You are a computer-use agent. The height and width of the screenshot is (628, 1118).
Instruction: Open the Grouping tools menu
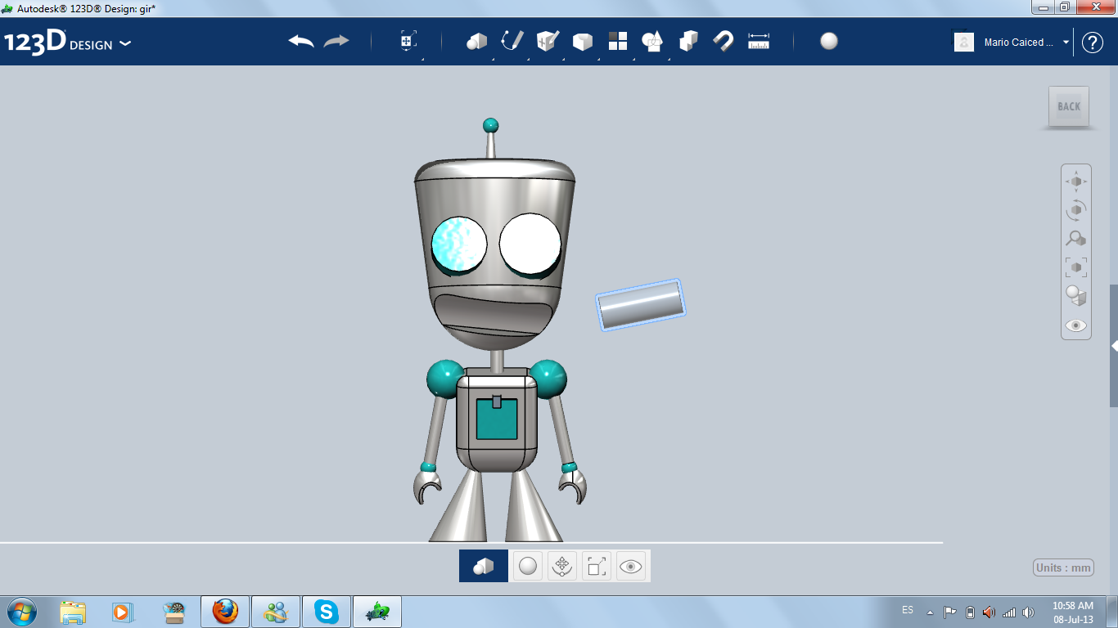(652, 41)
